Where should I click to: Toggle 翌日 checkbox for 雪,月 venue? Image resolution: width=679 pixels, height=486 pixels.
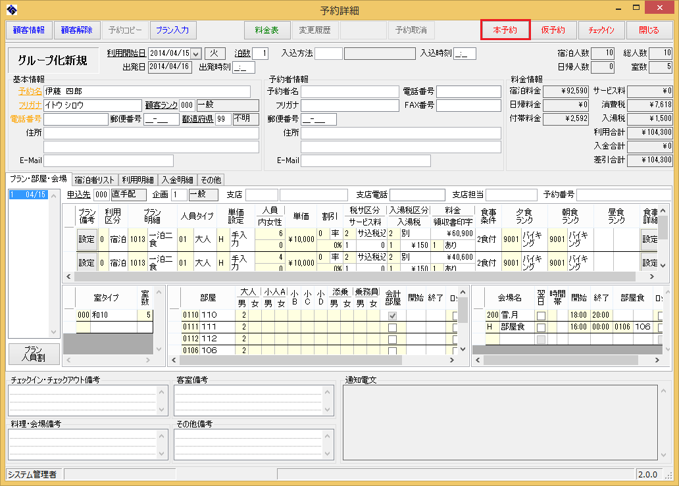541,316
